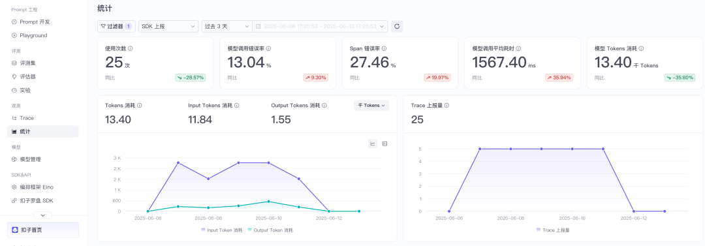Click the filter count badge 1
This screenshot has width=705, height=246.
(x=128, y=27)
